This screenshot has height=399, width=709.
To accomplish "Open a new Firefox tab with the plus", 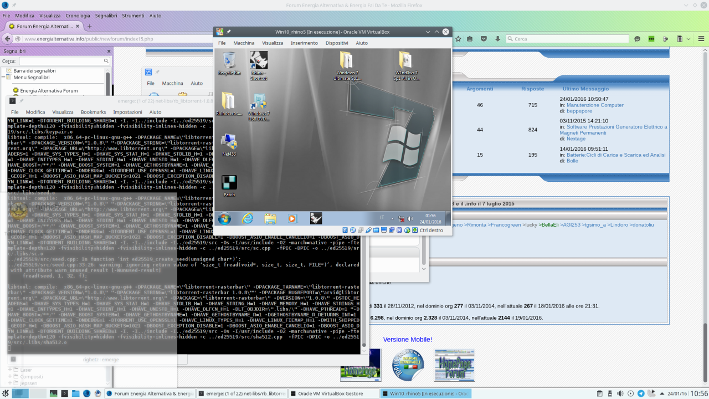I will point(89,26).
